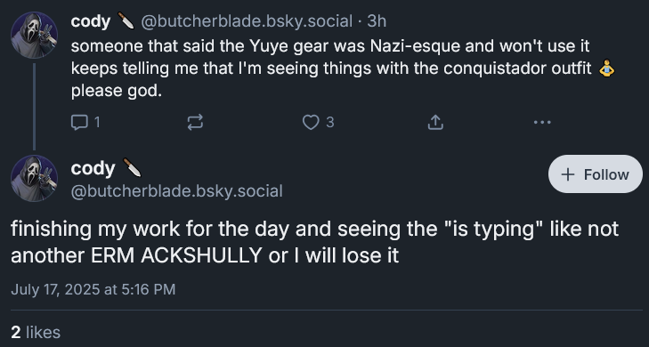Click the plus icon inside Follow
Image resolution: width=649 pixels, height=347 pixels.
(x=568, y=174)
